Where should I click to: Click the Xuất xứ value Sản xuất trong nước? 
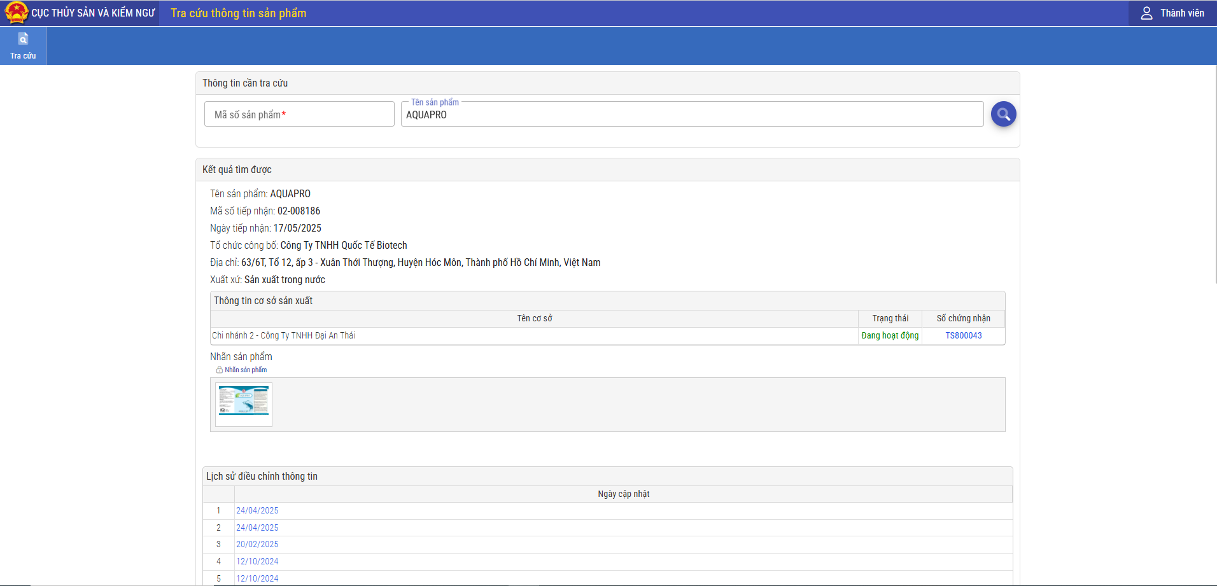tap(285, 279)
